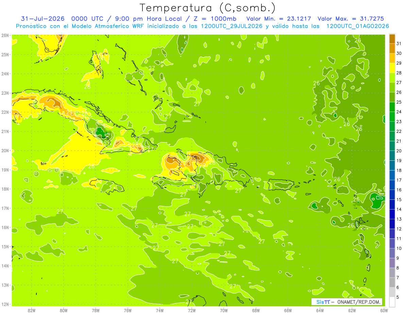Click the "20" label on the color legend
The width and height of the screenshot is (408, 315).
pyautogui.click(x=399, y=151)
